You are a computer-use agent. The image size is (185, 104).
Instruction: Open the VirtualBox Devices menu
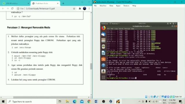126,6
